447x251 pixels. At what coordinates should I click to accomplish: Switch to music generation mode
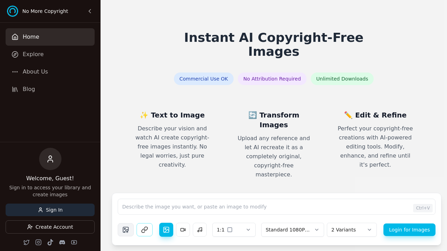click(200, 230)
